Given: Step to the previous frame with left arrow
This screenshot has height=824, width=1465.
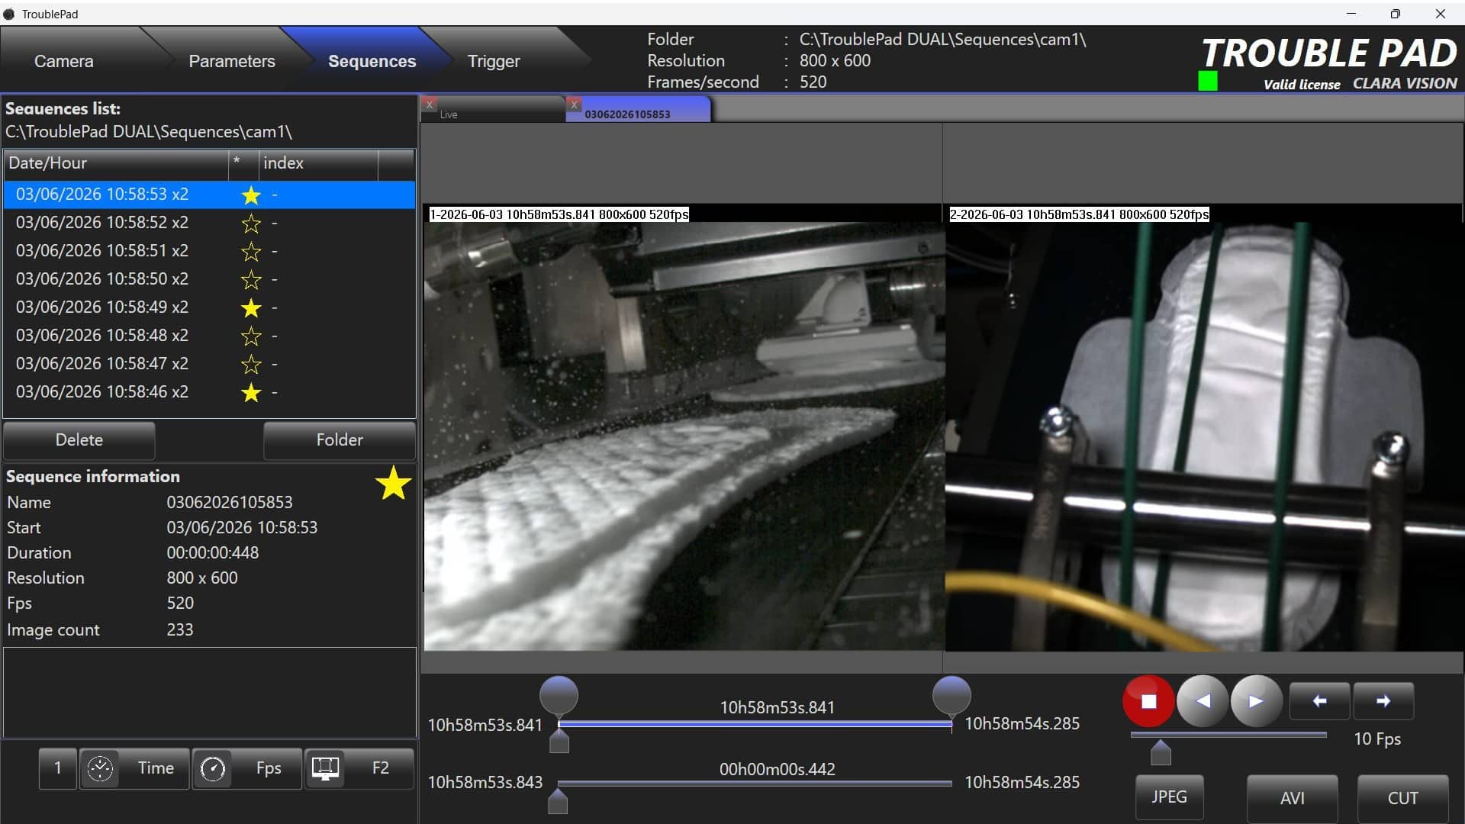Looking at the screenshot, I should [x=1319, y=701].
